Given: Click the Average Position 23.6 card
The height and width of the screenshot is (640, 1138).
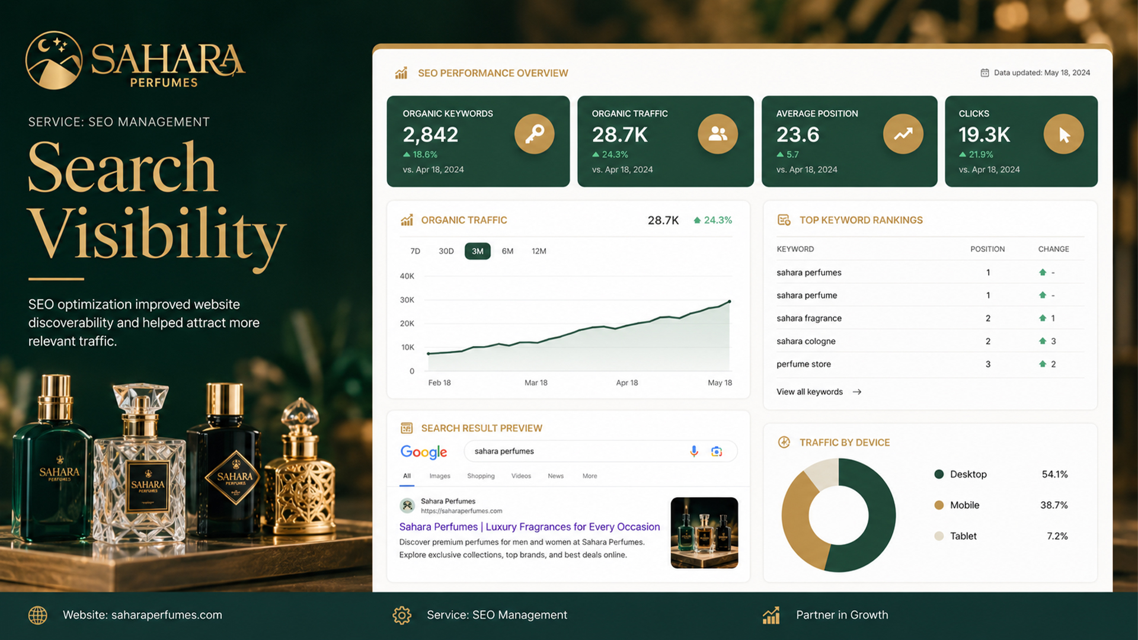Looking at the screenshot, I should pos(849,142).
